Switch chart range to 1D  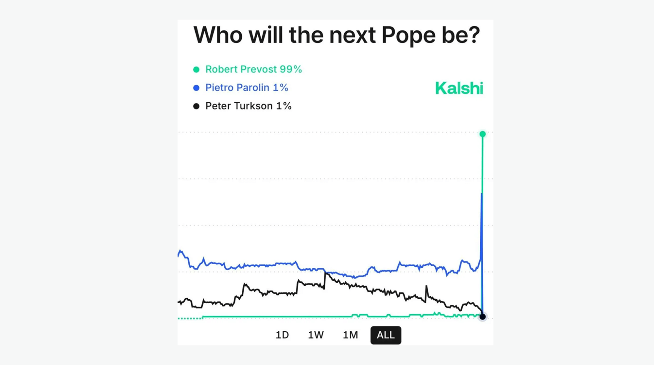click(282, 335)
